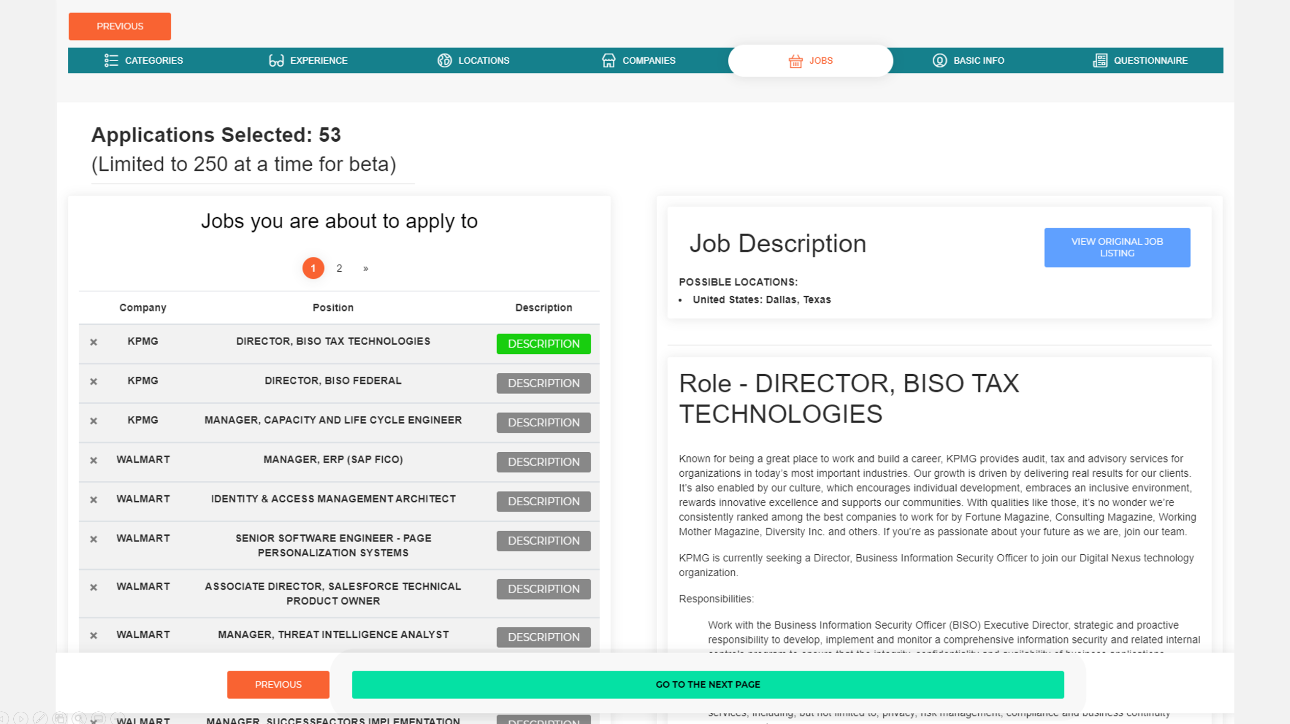The height and width of the screenshot is (724, 1290).
Task: Click the Questionnaire form icon
Action: [x=1100, y=61]
